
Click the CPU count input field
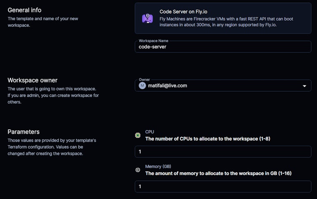(223, 152)
